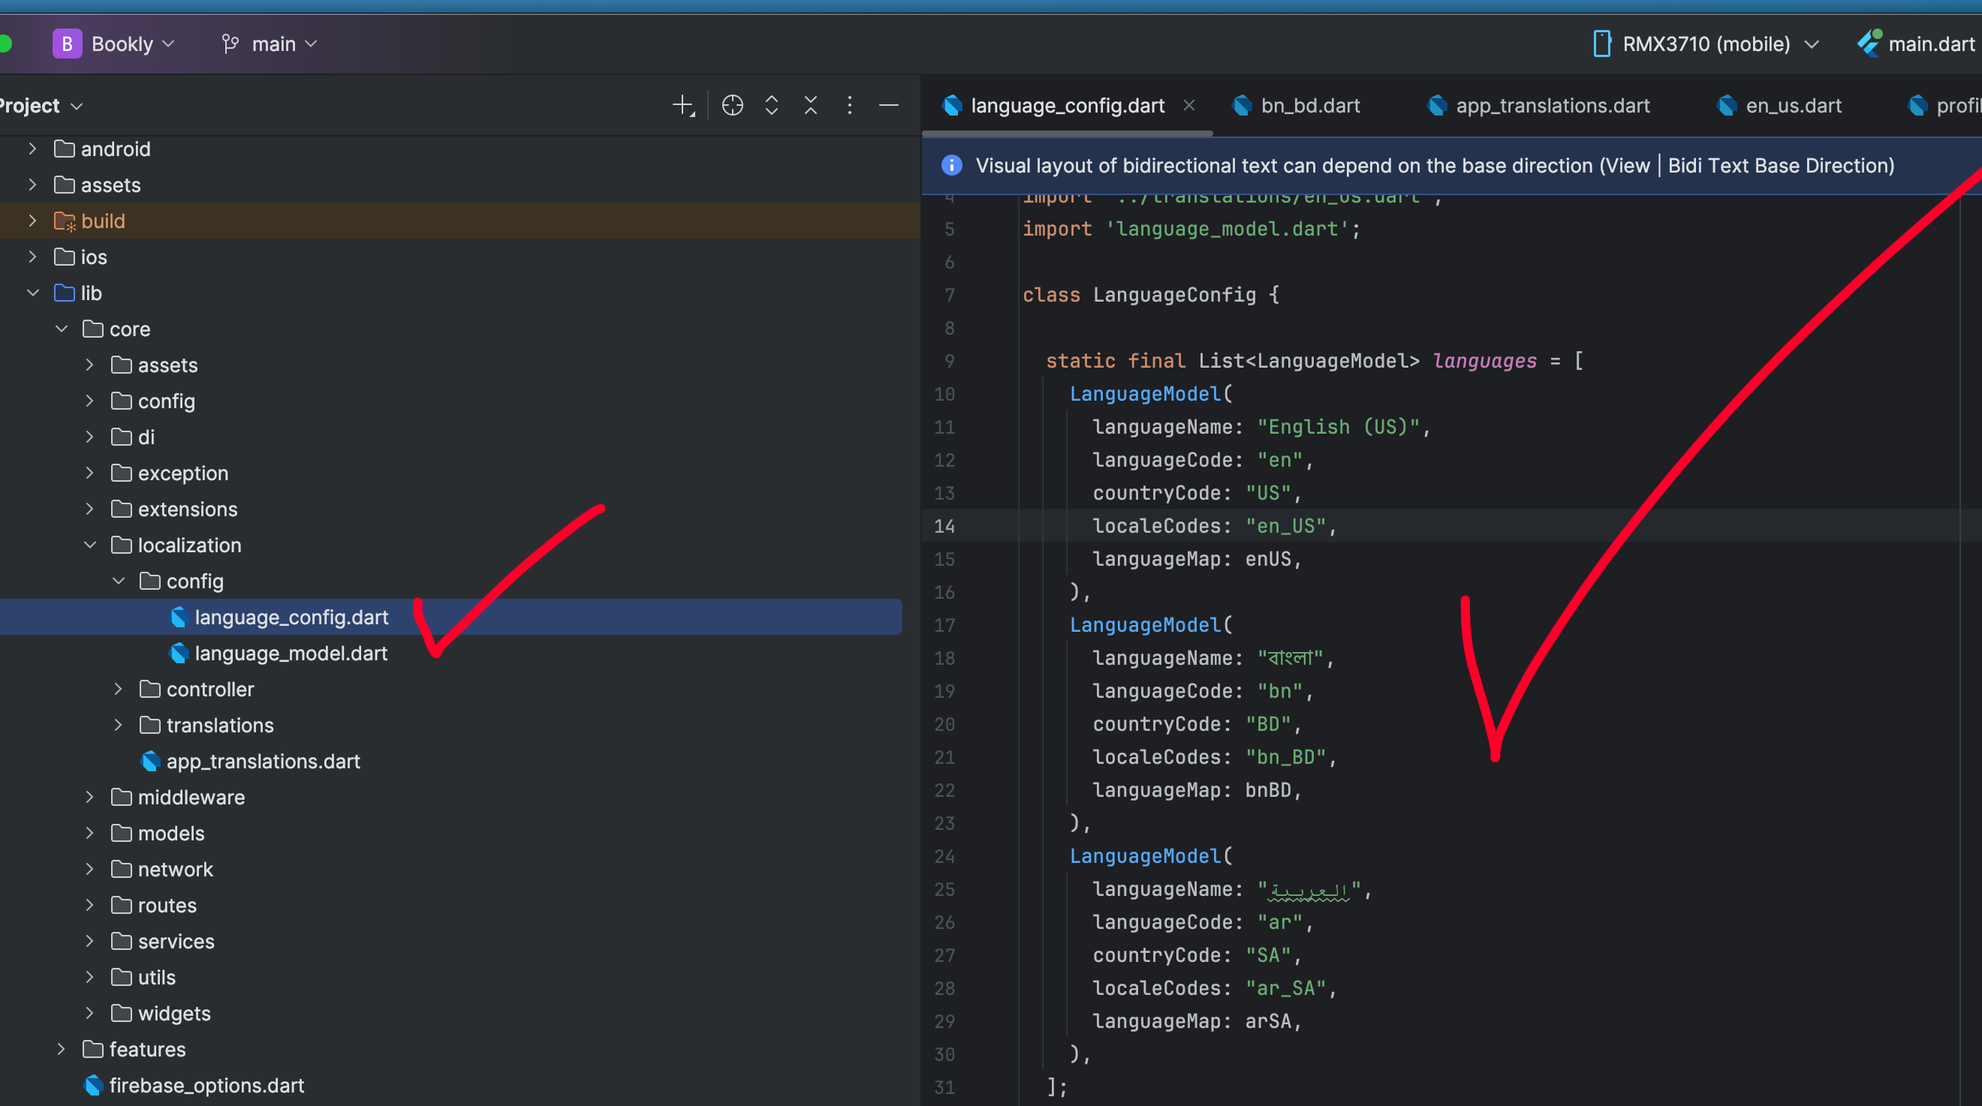Close the language_config.dart tab
The image size is (1982, 1106).
coord(1188,105)
